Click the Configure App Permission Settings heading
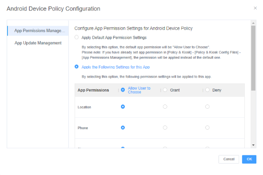Screen dimensions: 263x175 (x=133, y=29)
